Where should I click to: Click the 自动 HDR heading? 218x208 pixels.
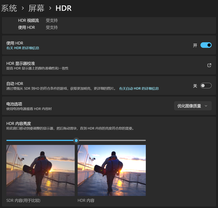coord(15,84)
